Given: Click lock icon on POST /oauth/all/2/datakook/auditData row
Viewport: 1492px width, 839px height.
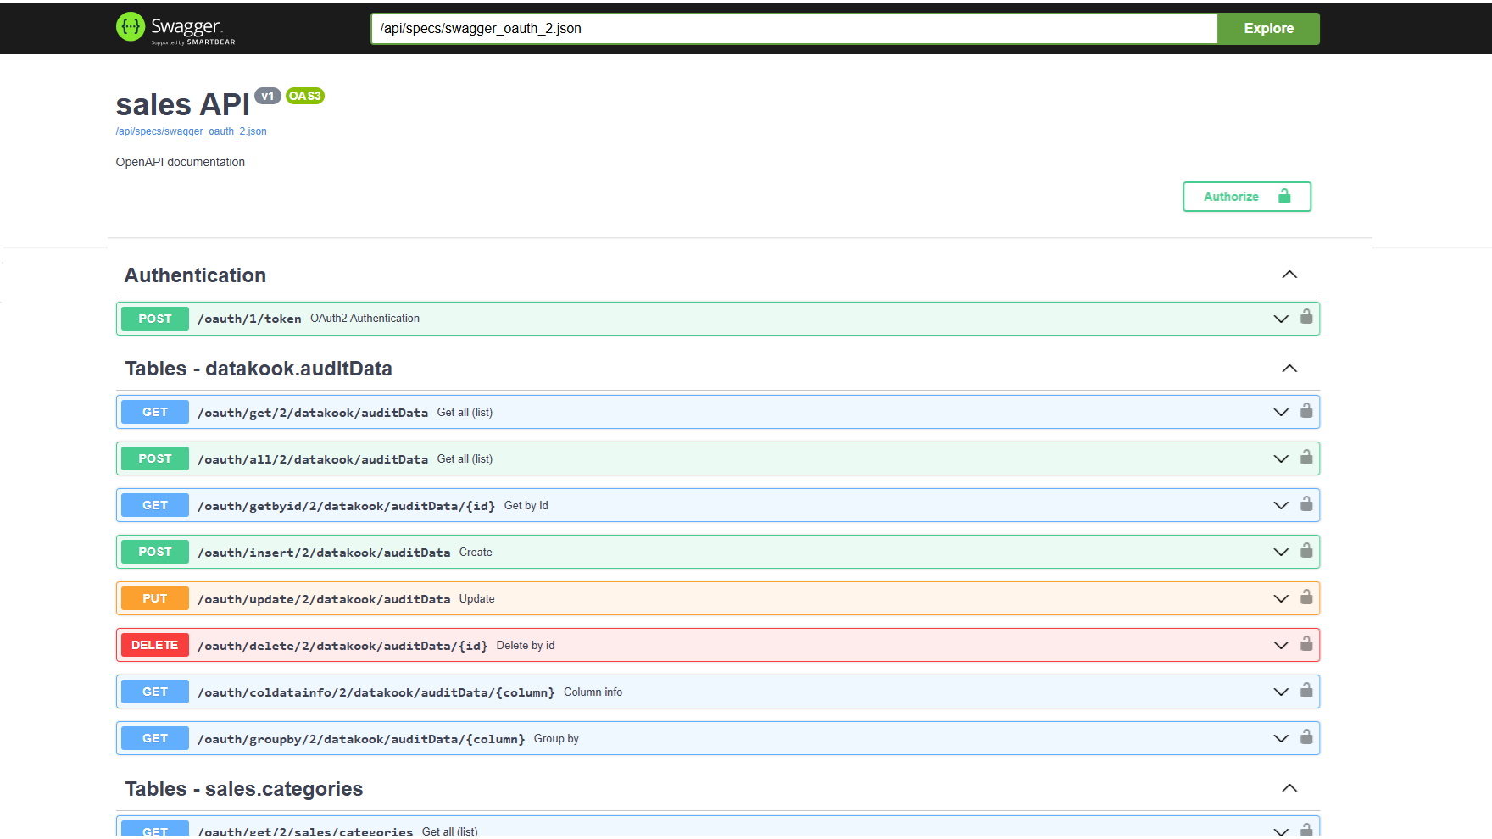Looking at the screenshot, I should (1306, 458).
